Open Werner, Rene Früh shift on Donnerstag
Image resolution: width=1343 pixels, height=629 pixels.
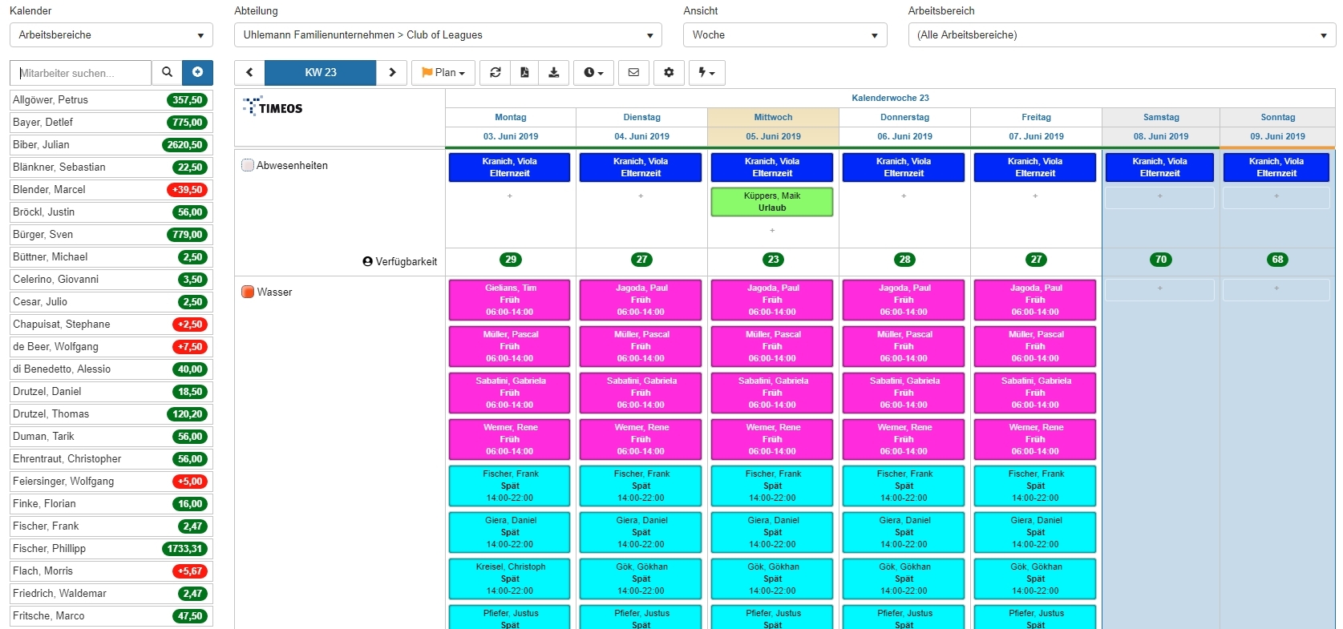tap(904, 439)
